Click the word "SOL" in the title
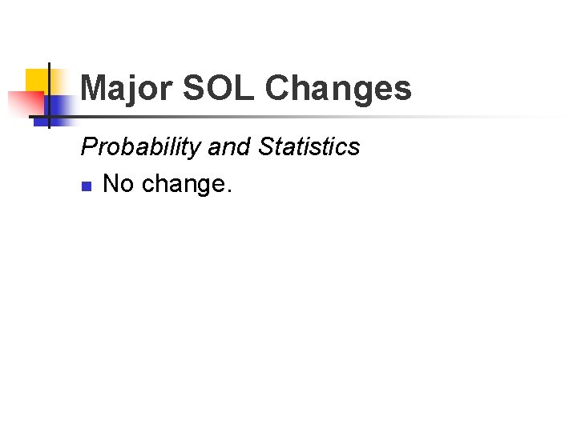This screenshot has height=432, width=577. point(219,87)
